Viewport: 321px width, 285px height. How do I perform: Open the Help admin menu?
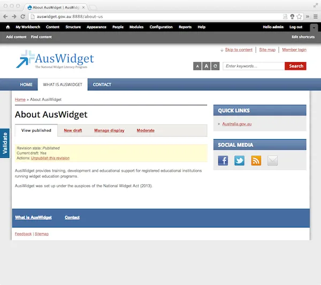202,27
